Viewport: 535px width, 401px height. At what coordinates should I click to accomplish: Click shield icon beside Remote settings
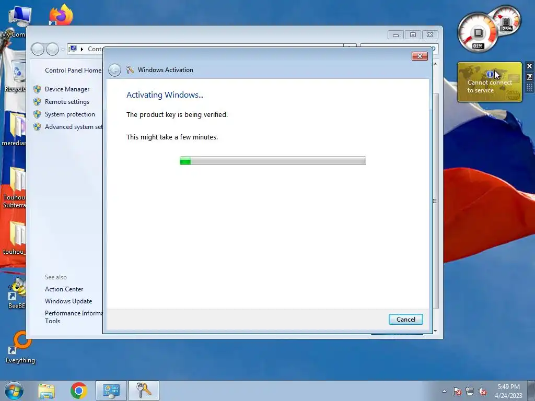37,102
